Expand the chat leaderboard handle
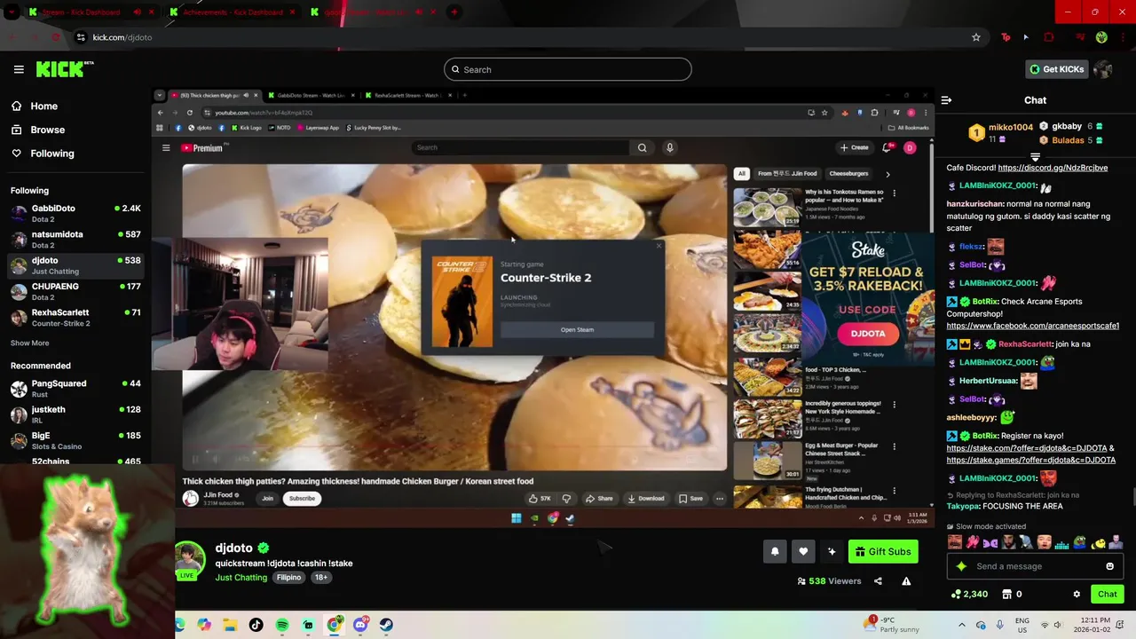This screenshot has height=639, width=1136. pos(1035,157)
